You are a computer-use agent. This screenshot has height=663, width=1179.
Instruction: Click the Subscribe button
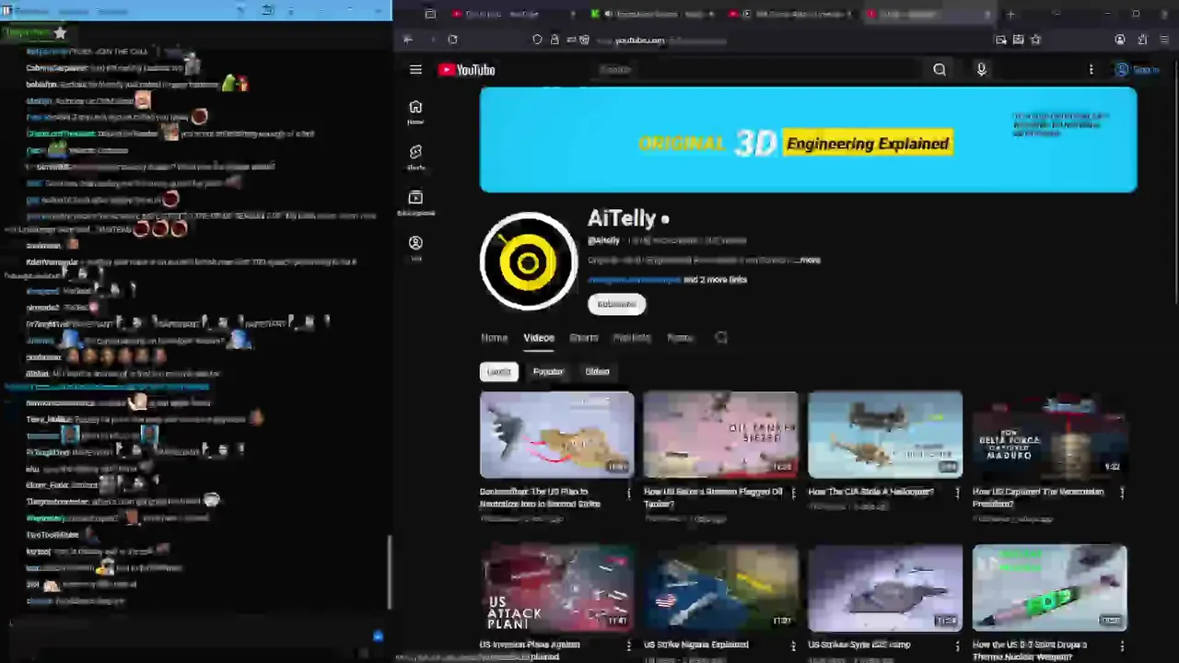(616, 305)
